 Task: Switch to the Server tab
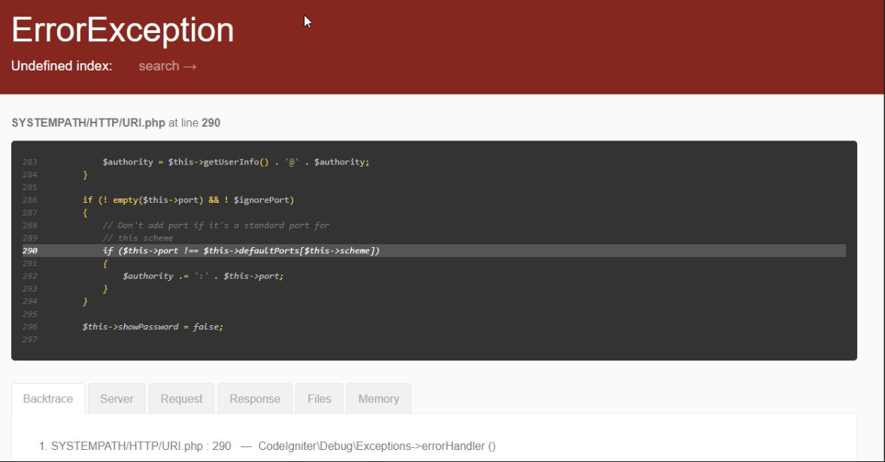coord(117,399)
